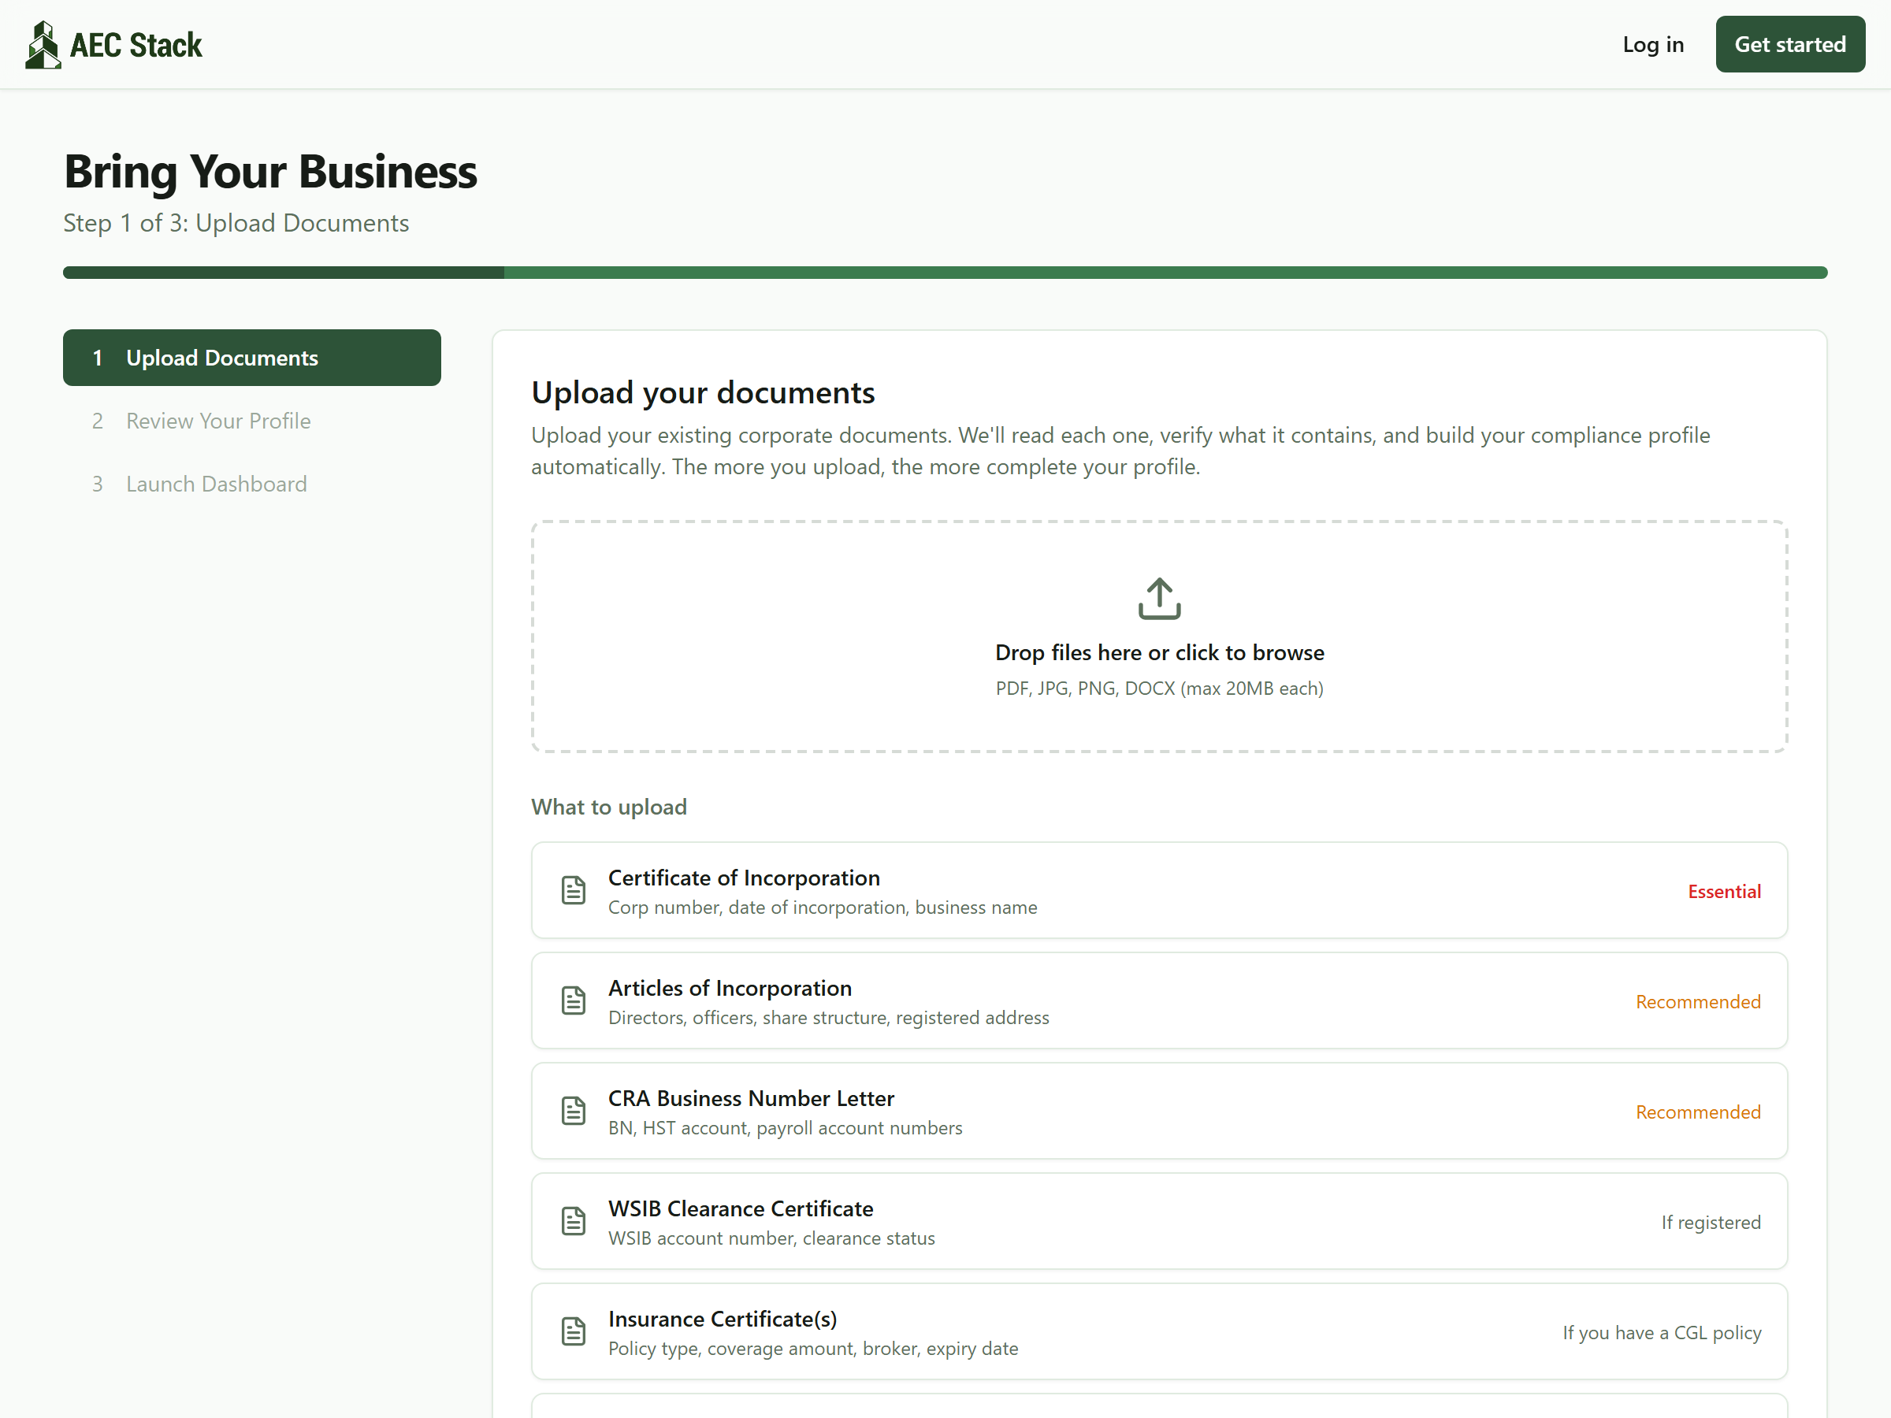Click the Upload your documents heading

[x=703, y=393]
